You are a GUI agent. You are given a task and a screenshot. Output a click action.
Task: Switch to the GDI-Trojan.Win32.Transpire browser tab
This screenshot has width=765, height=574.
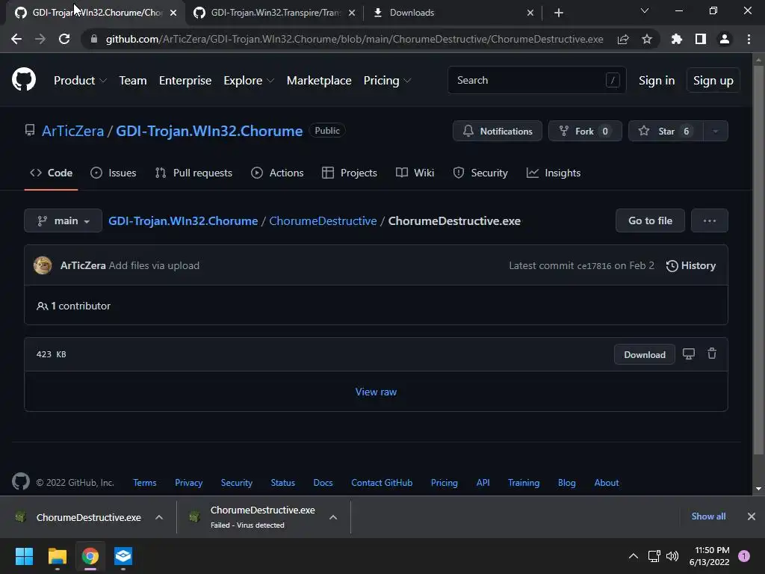[x=275, y=13]
